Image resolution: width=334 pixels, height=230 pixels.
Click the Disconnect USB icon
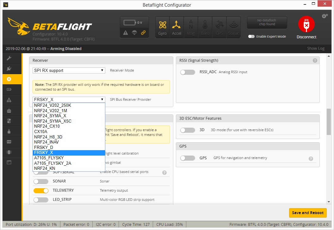coord(306,24)
